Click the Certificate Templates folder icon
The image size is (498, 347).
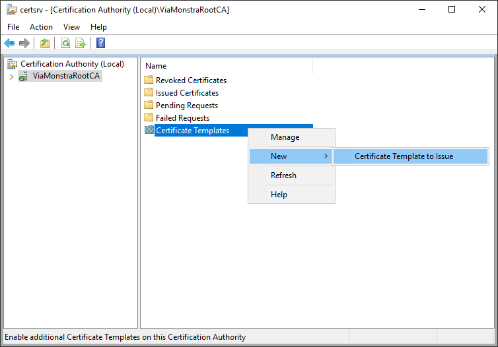point(149,131)
